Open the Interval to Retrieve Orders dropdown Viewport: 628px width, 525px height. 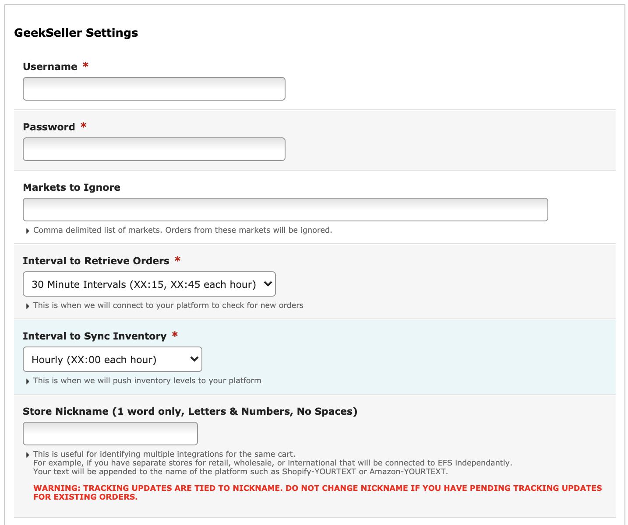tap(149, 284)
